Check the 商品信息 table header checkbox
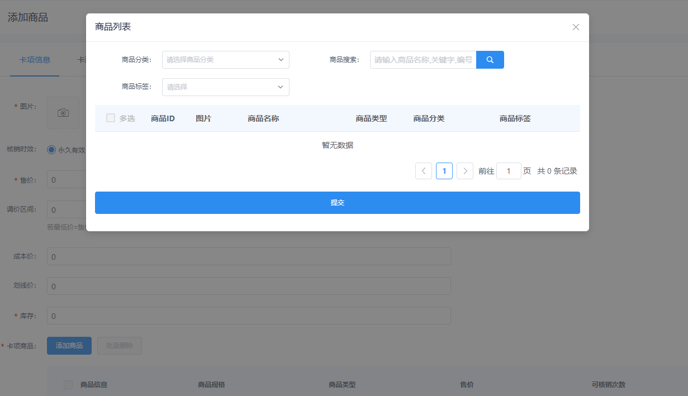 (68, 384)
